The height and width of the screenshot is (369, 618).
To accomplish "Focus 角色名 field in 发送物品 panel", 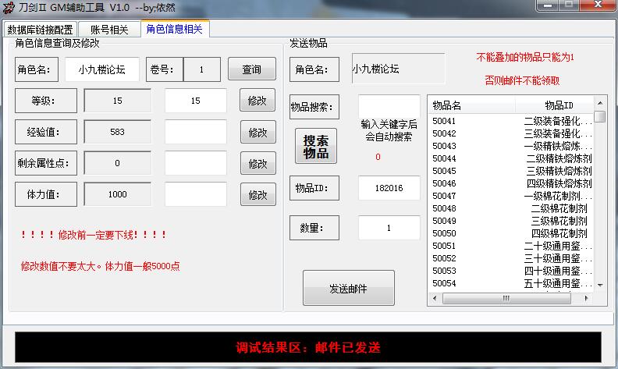I will (x=398, y=69).
